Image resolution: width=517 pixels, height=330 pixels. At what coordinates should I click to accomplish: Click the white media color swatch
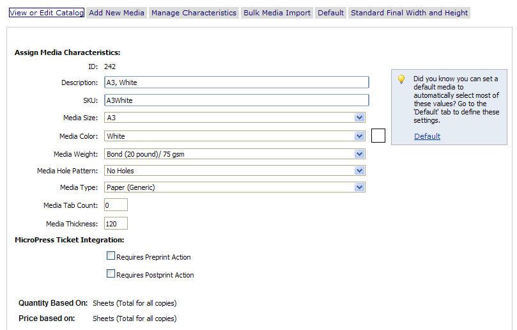(x=378, y=136)
